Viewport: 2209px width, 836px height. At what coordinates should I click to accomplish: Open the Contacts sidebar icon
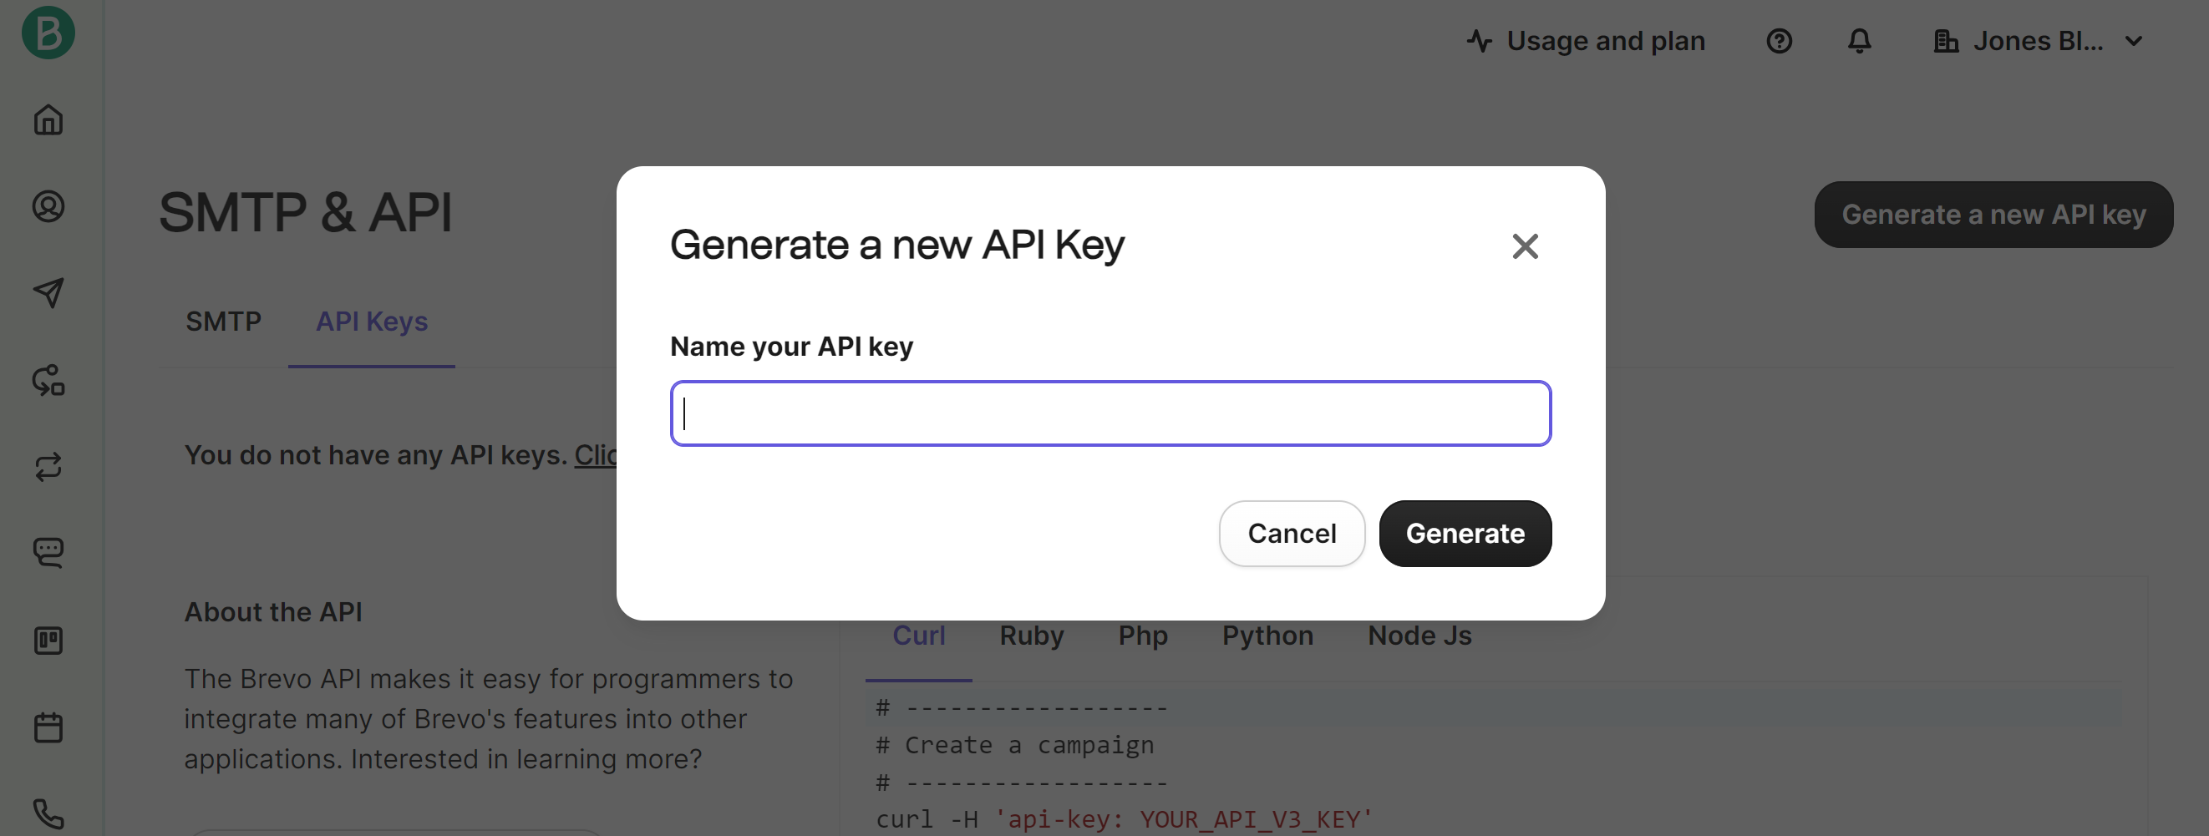48,206
